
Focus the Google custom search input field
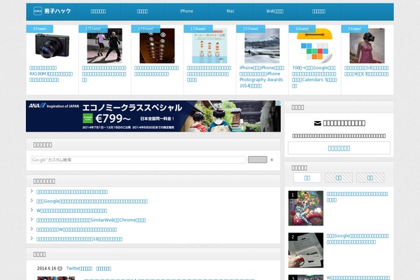click(138, 160)
